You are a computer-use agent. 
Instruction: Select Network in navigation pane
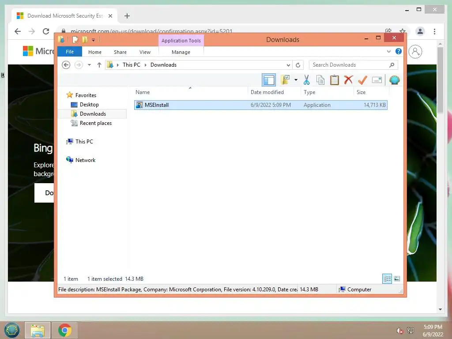pos(85,160)
